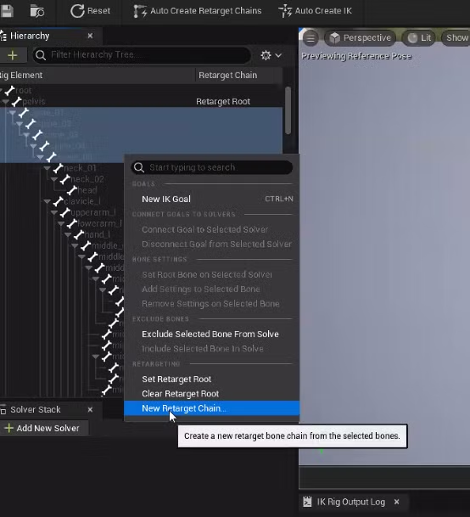The height and width of the screenshot is (517, 470).
Task: Select the Hierarchy tab
Action: (30, 36)
